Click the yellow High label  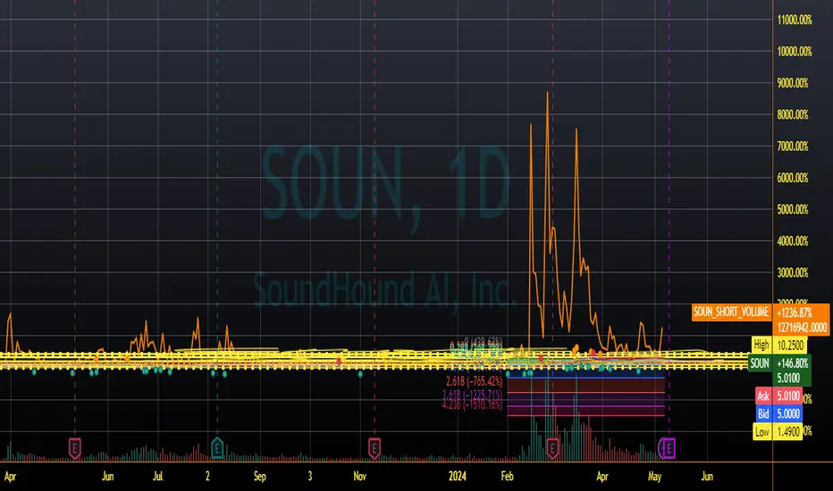click(761, 345)
